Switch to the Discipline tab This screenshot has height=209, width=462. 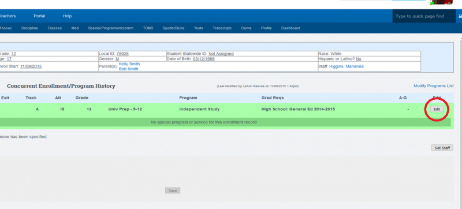[30, 28]
